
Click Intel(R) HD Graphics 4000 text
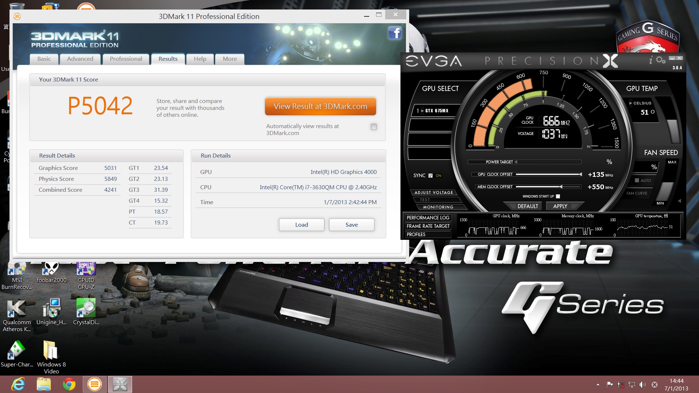pyautogui.click(x=343, y=172)
